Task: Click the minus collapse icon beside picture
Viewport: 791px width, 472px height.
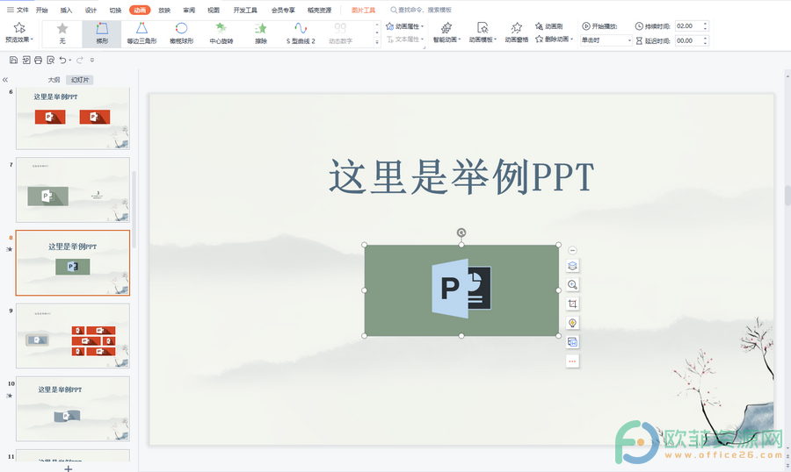Action: pyautogui.click(x=572, y=250)
